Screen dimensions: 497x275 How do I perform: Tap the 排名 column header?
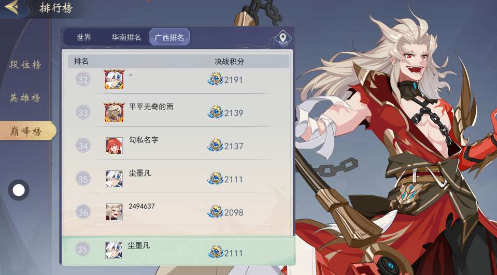pos(81,62)
